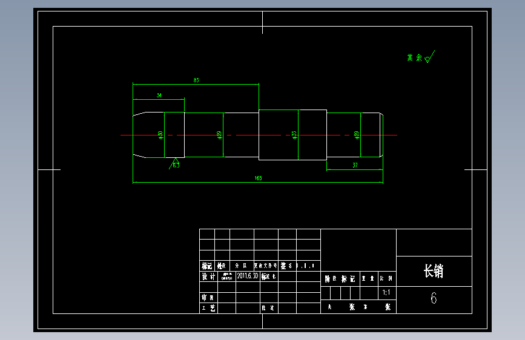Click the date 2011.6.30 in title block
This screenshot has height=340, width=525.
pyautogui.click(x=248, y=276)
